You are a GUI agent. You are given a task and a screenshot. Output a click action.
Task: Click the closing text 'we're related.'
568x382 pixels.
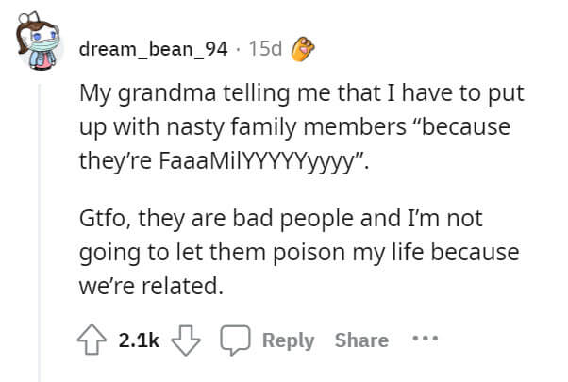click(x=151, y=286)
